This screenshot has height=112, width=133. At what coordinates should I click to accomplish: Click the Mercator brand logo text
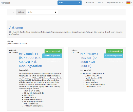coord(5,3)
